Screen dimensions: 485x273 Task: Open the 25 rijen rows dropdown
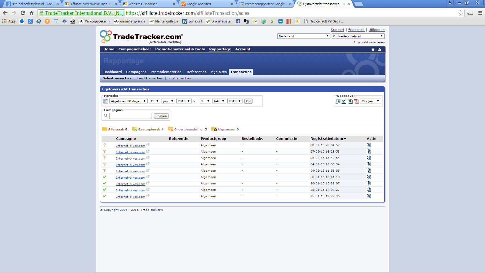tap(370, 101)
